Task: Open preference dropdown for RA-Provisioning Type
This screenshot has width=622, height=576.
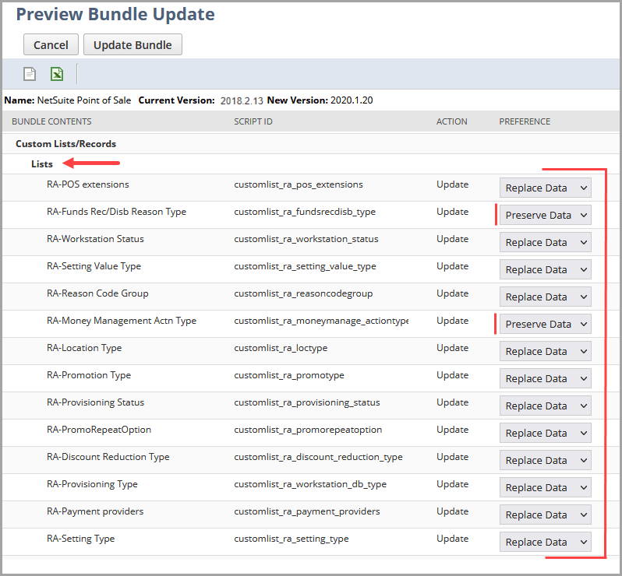Action: tap(545, 488)
